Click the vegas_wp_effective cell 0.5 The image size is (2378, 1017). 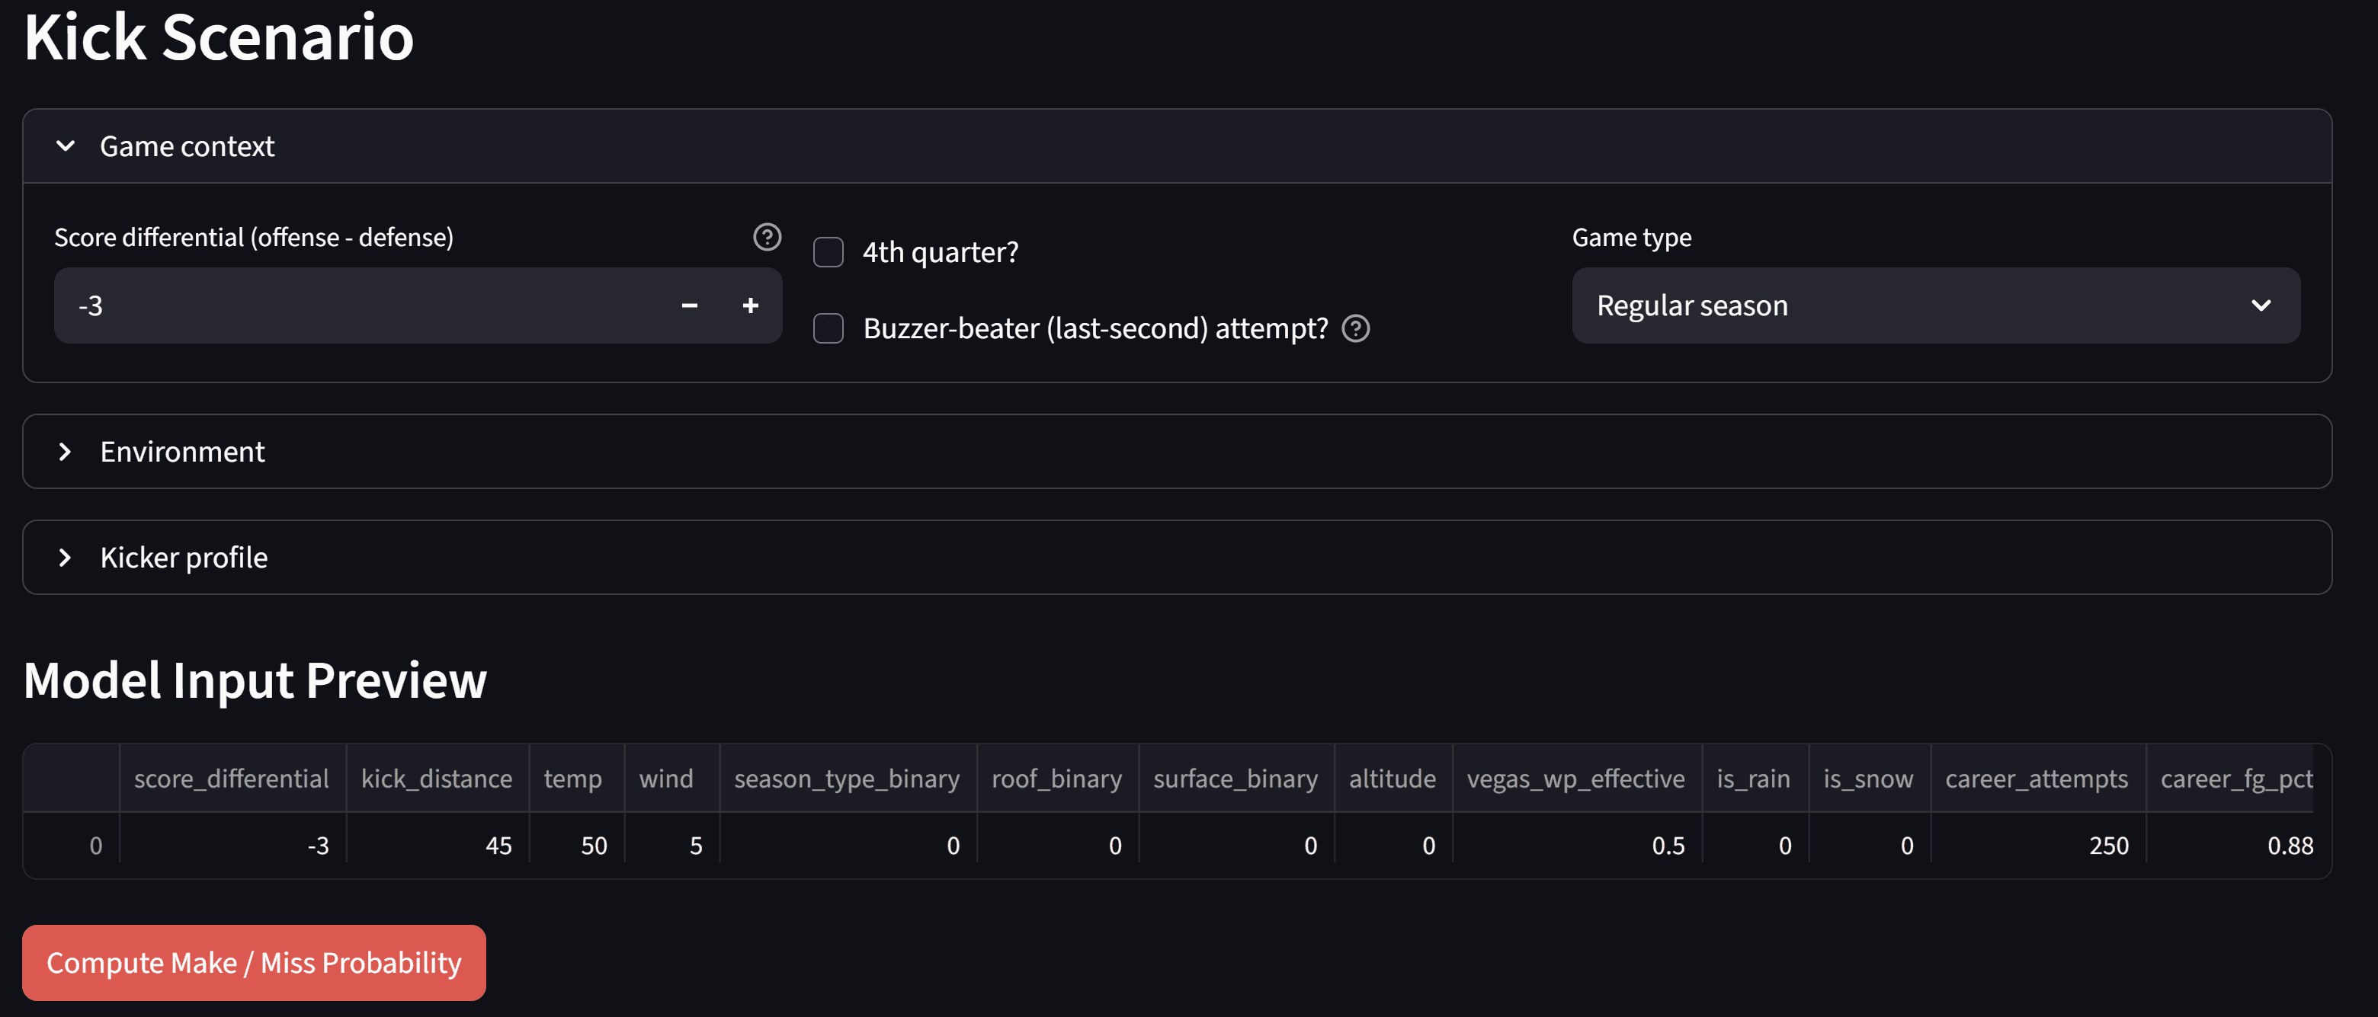click(x=1578, y=846)
